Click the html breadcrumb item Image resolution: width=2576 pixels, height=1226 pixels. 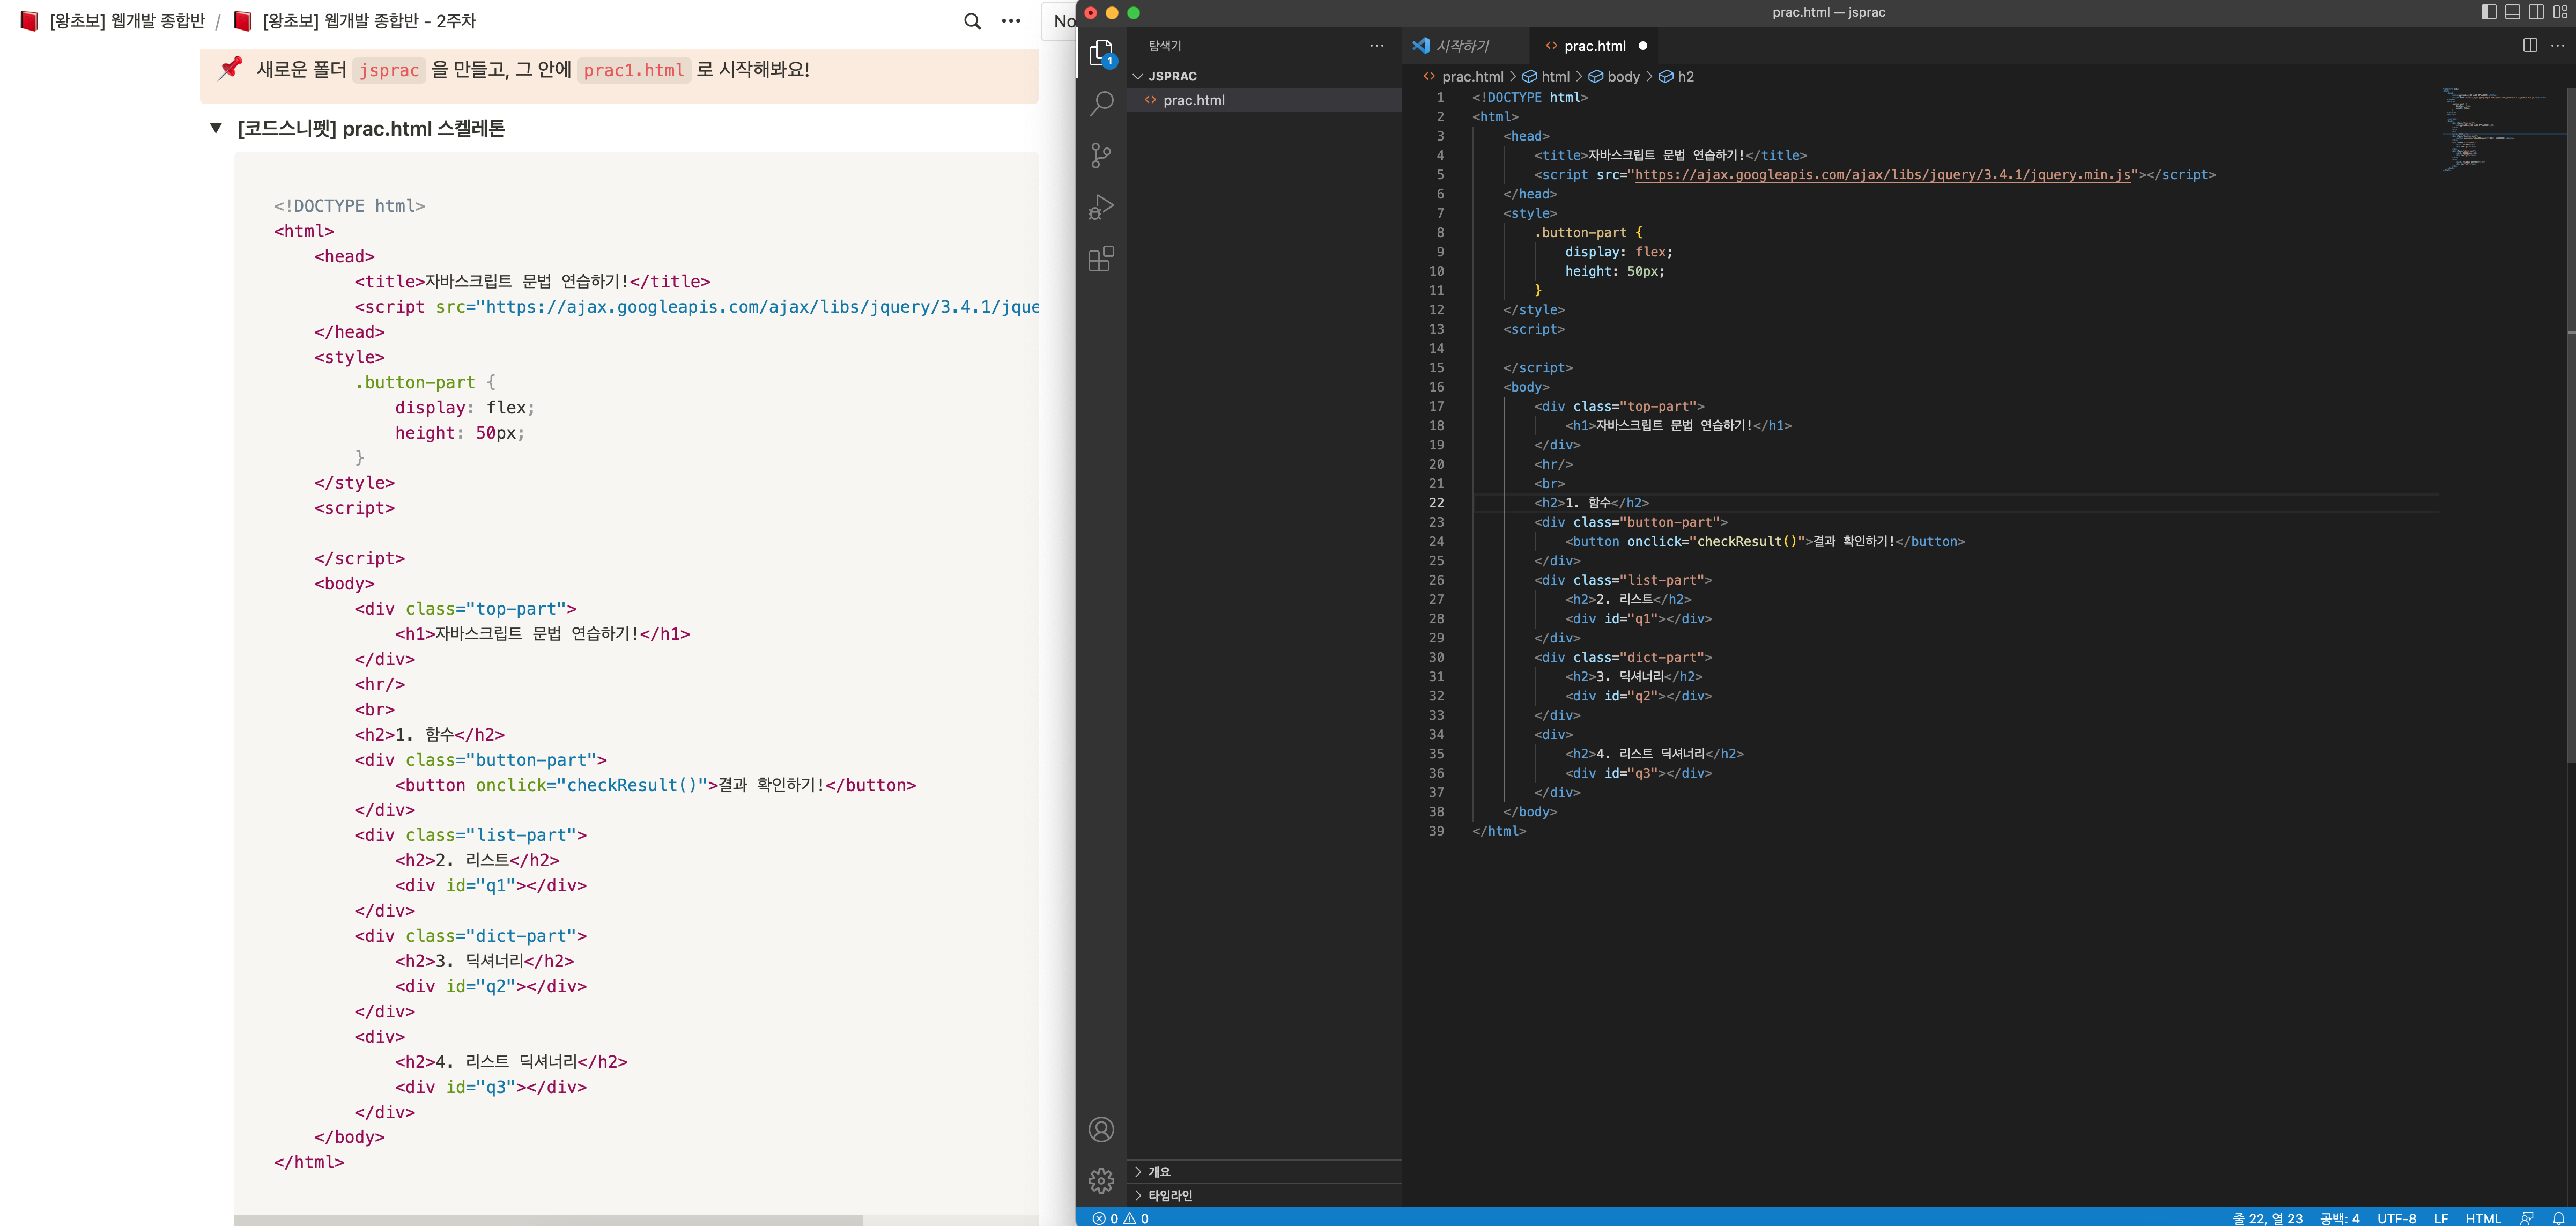pyautogui.click(x=1546, y=76)
